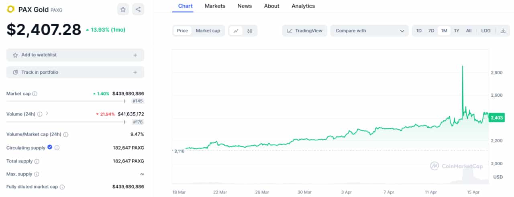The image size is (514, 197).
Task: Open Max. supply info icon
Action: [x=36, y=174]
